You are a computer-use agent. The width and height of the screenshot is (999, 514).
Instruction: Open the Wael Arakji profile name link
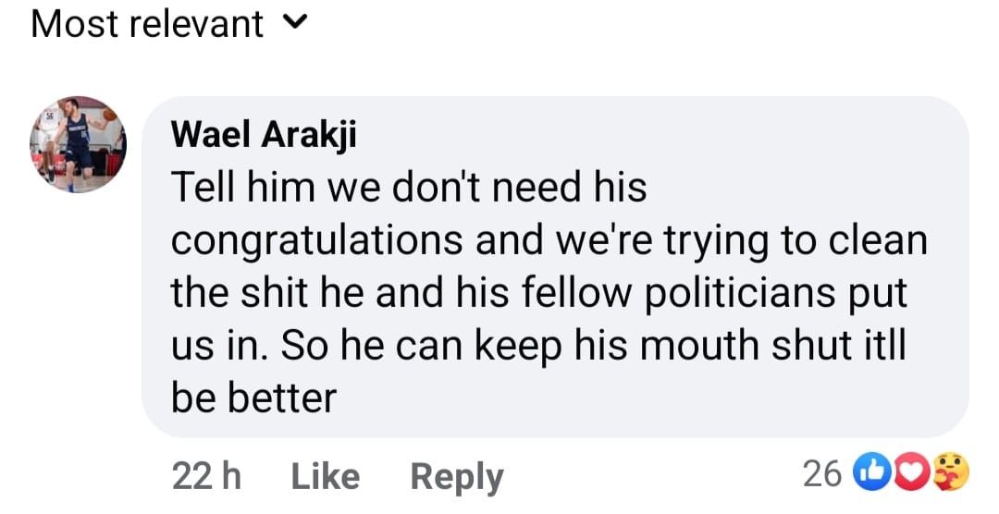[x=264, y=135]
